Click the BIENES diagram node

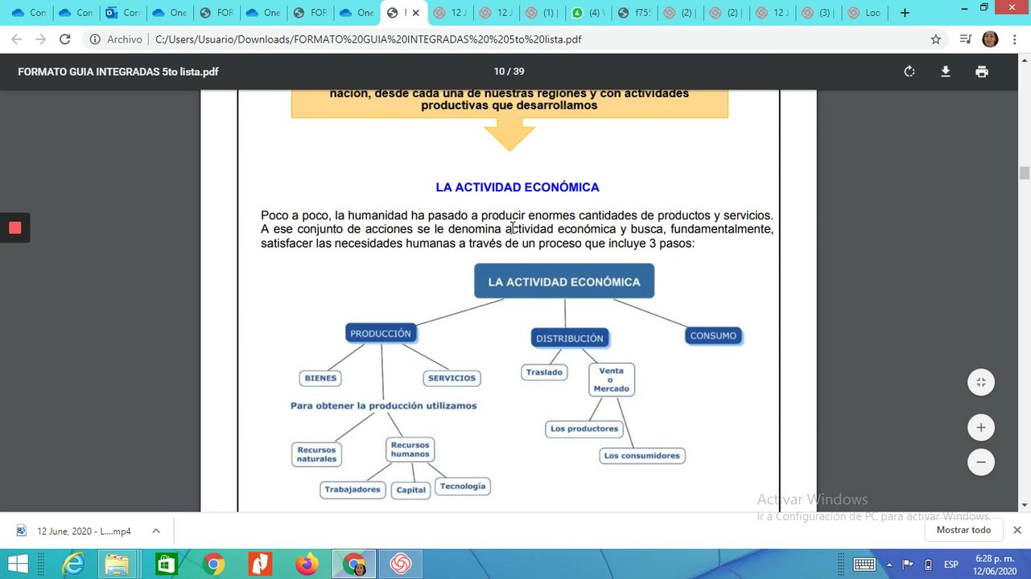(320, 378)
